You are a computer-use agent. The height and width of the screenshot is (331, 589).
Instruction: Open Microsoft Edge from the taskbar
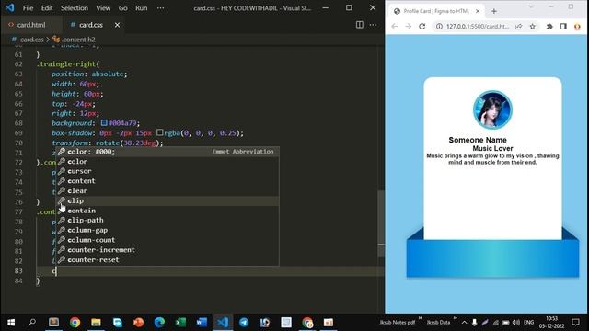(x=159, y=323)
